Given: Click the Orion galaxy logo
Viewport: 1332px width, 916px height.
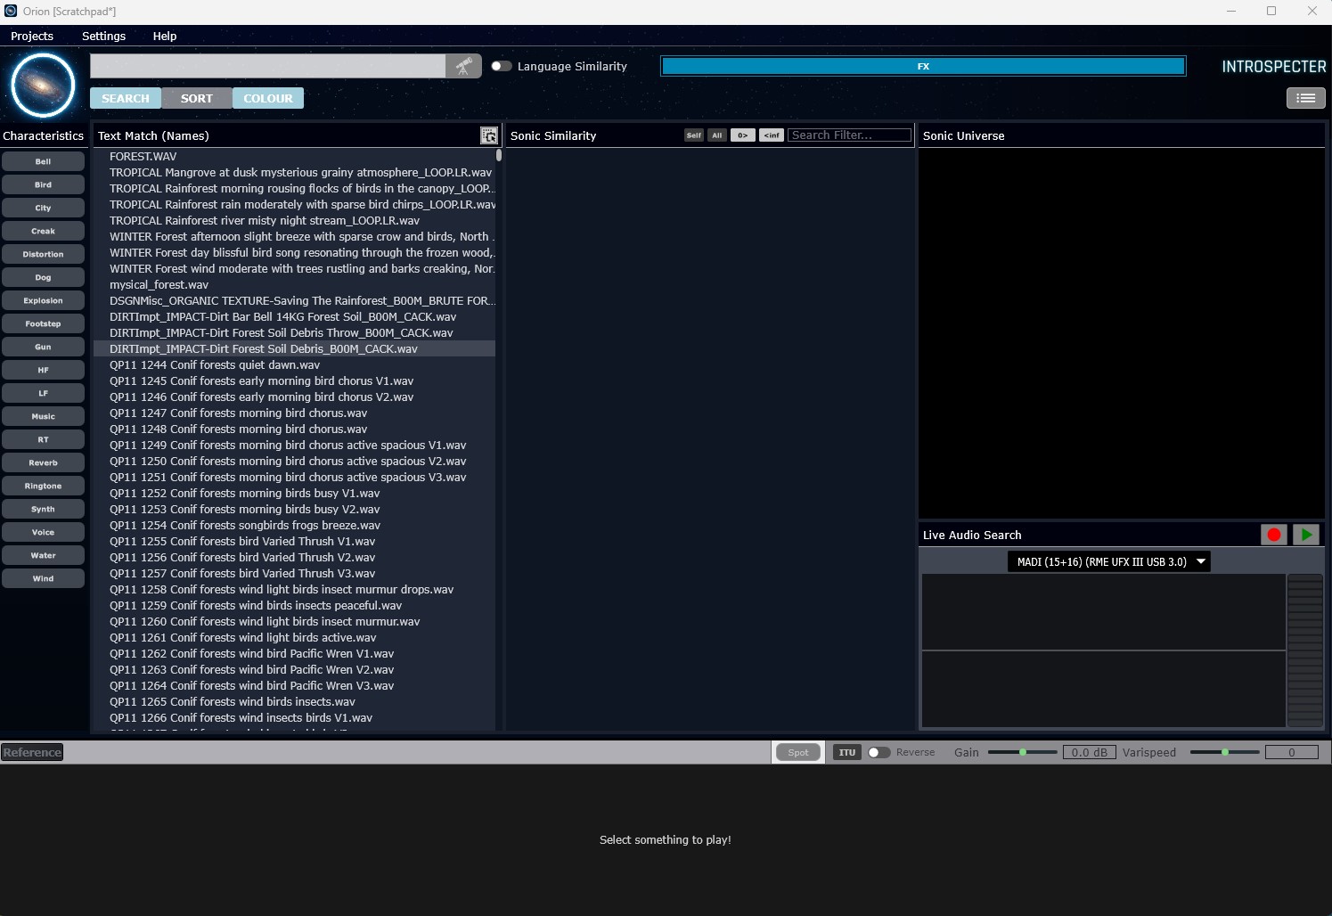Looking at the screenshot, I should pos(43,86).
